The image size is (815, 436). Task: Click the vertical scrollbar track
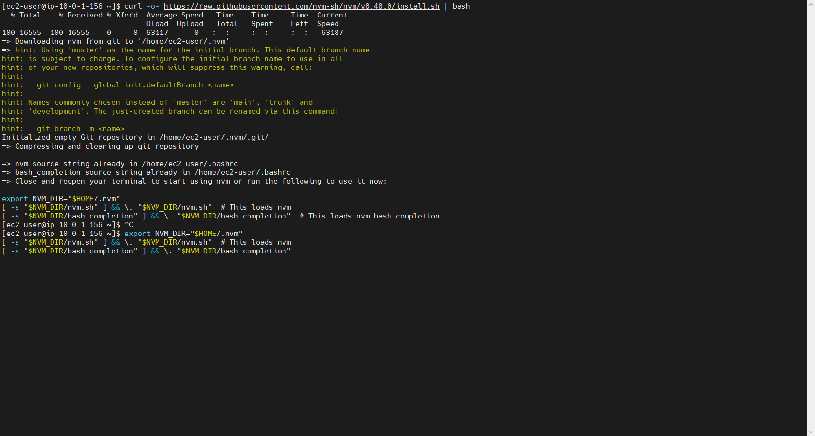811,218
